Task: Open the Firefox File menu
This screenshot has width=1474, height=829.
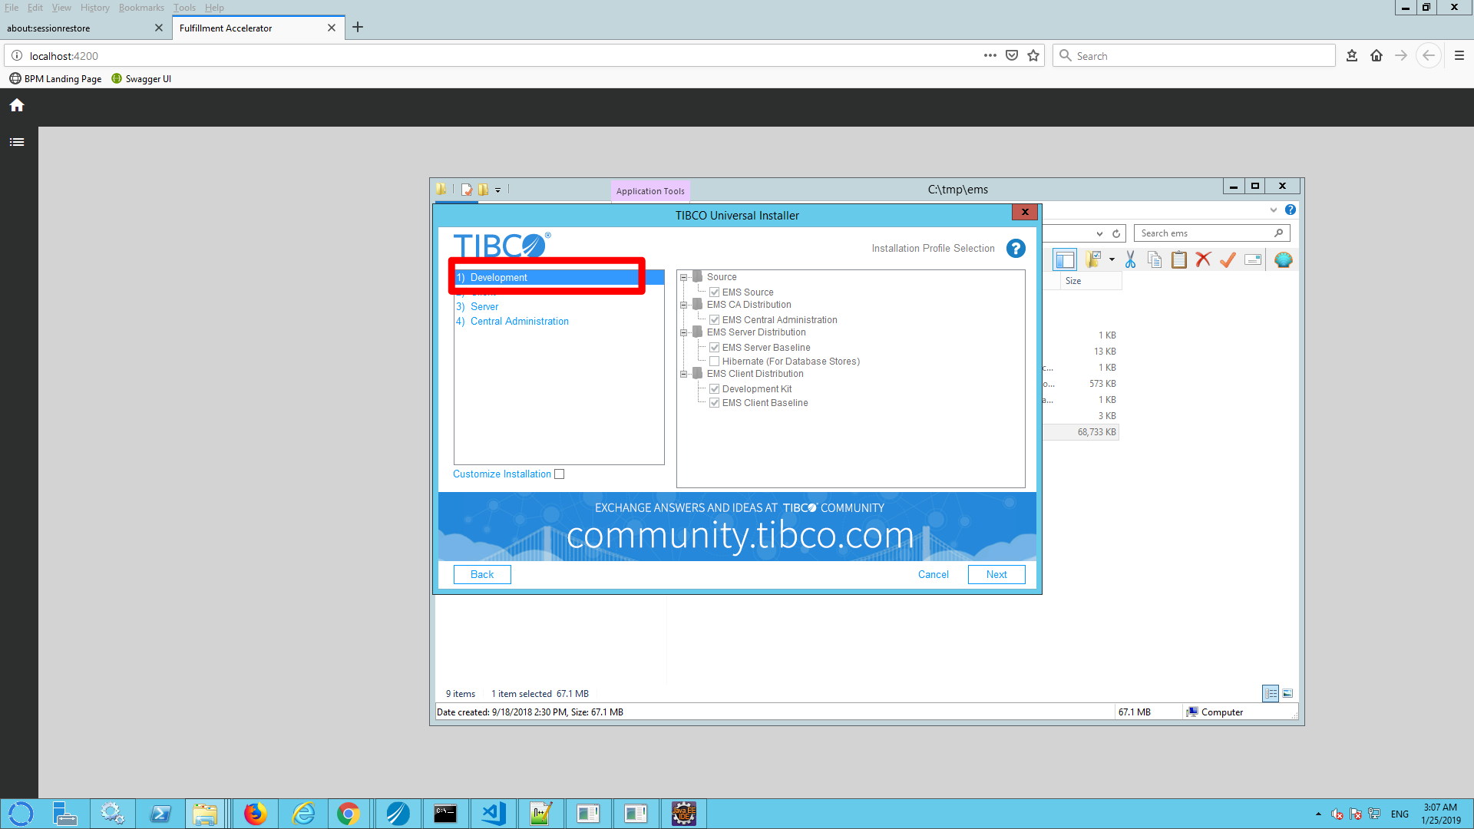Action: (x=12, y=8)
